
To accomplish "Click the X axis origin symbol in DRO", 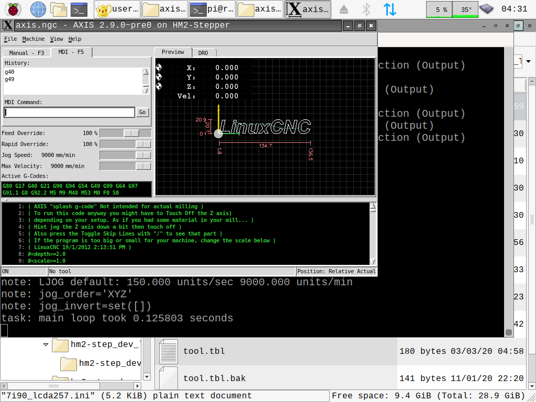I will coord(159,67).
